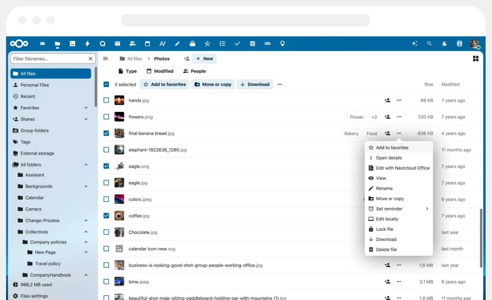492x300 pixels.
Task: Check the checkbox next to hands.jpg
Action: pyautogui.click(x=106, y=100)
